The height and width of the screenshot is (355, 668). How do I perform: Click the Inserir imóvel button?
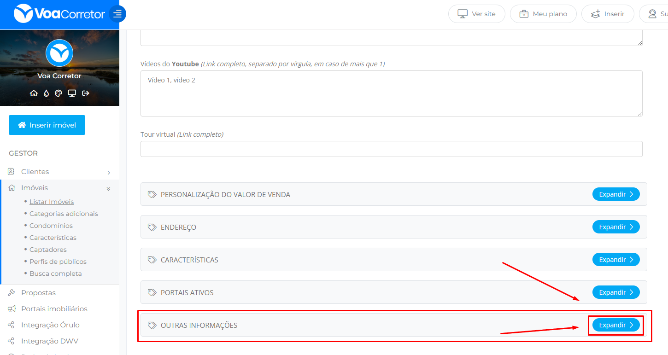(x=47, y=125)
